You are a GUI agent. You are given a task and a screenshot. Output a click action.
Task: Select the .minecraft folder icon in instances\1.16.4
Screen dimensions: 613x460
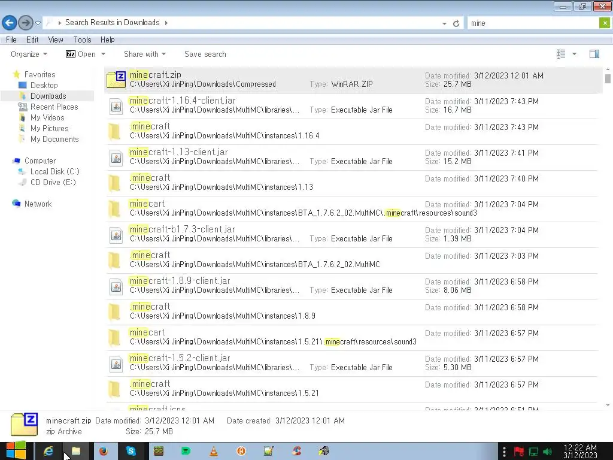(x=114, y=132)
